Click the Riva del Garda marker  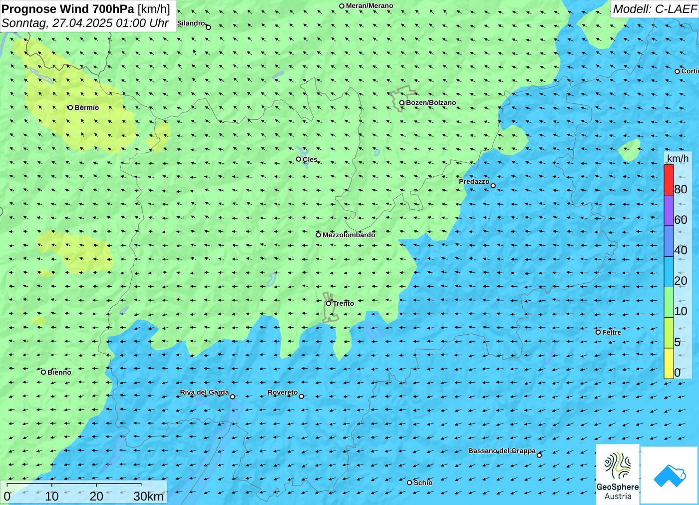click(x=233, y=397)
